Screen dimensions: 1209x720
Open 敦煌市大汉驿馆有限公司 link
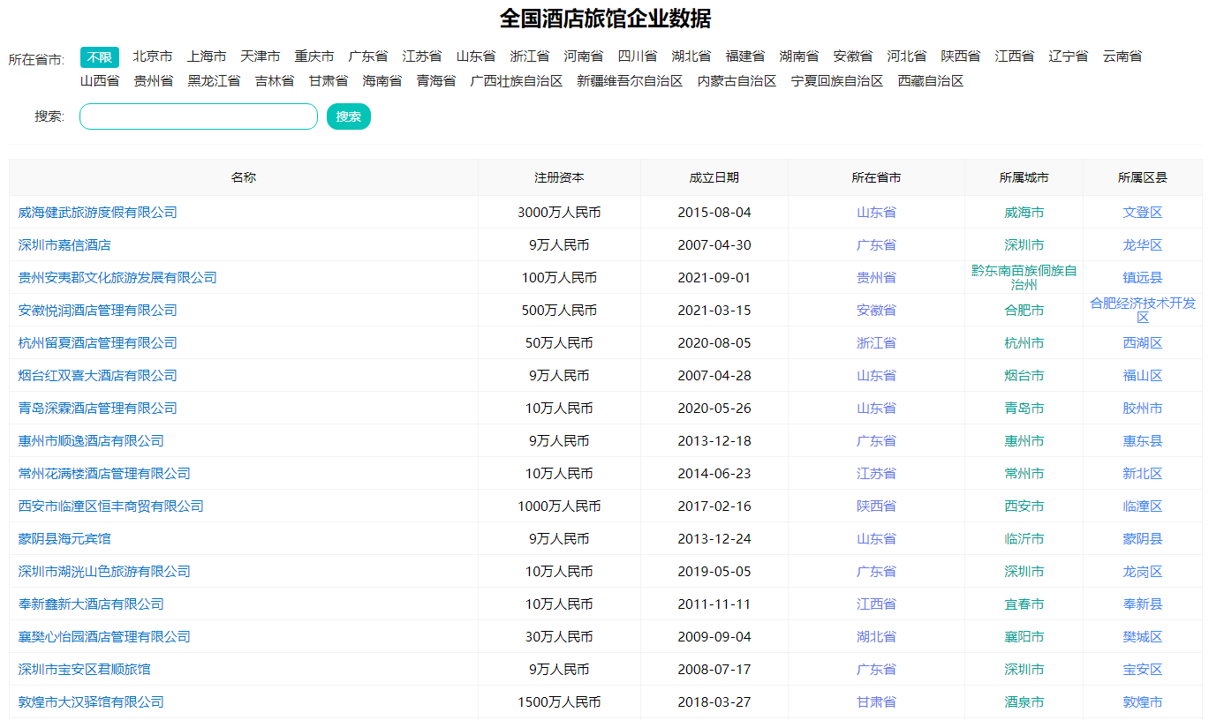pos(91,702)
